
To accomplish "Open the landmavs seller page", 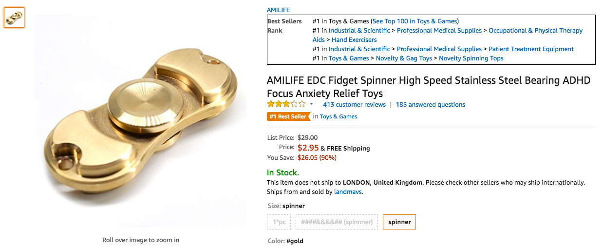I will pyautogui.click(x=348, y=192).
